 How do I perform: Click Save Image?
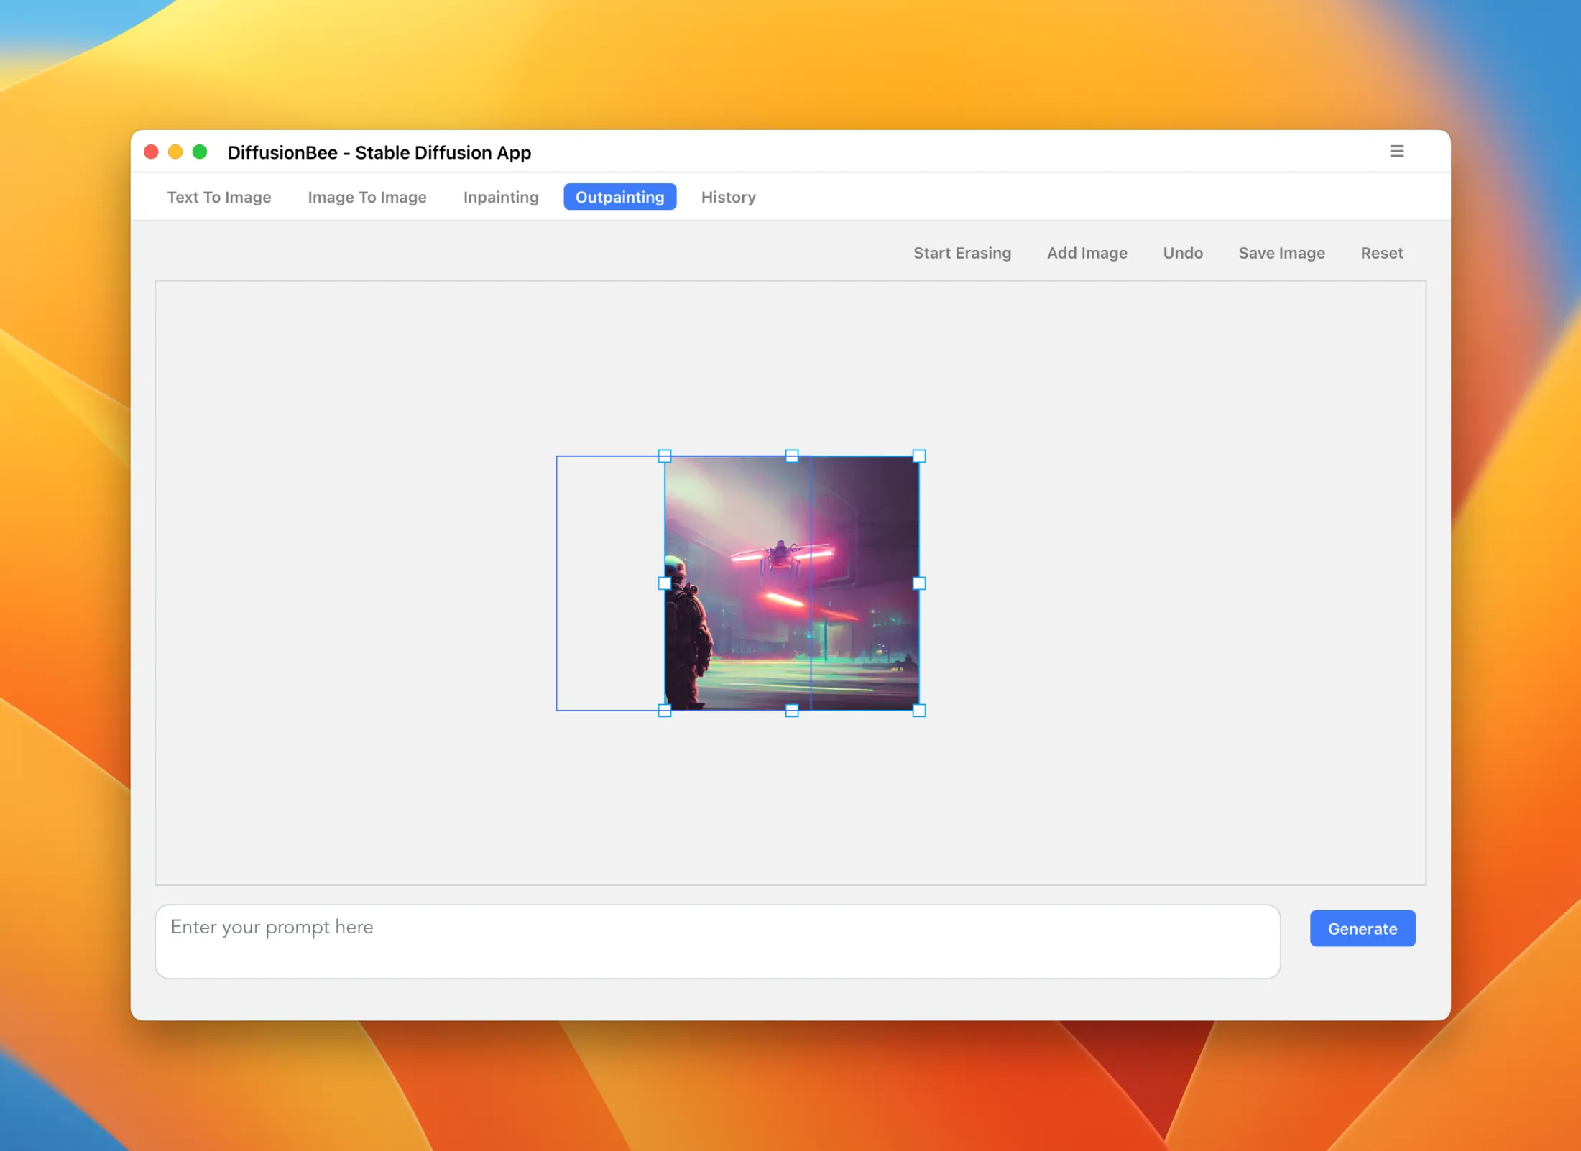1281,253
